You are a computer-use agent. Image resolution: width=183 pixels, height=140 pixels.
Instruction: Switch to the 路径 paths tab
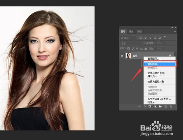click(139, 31)
